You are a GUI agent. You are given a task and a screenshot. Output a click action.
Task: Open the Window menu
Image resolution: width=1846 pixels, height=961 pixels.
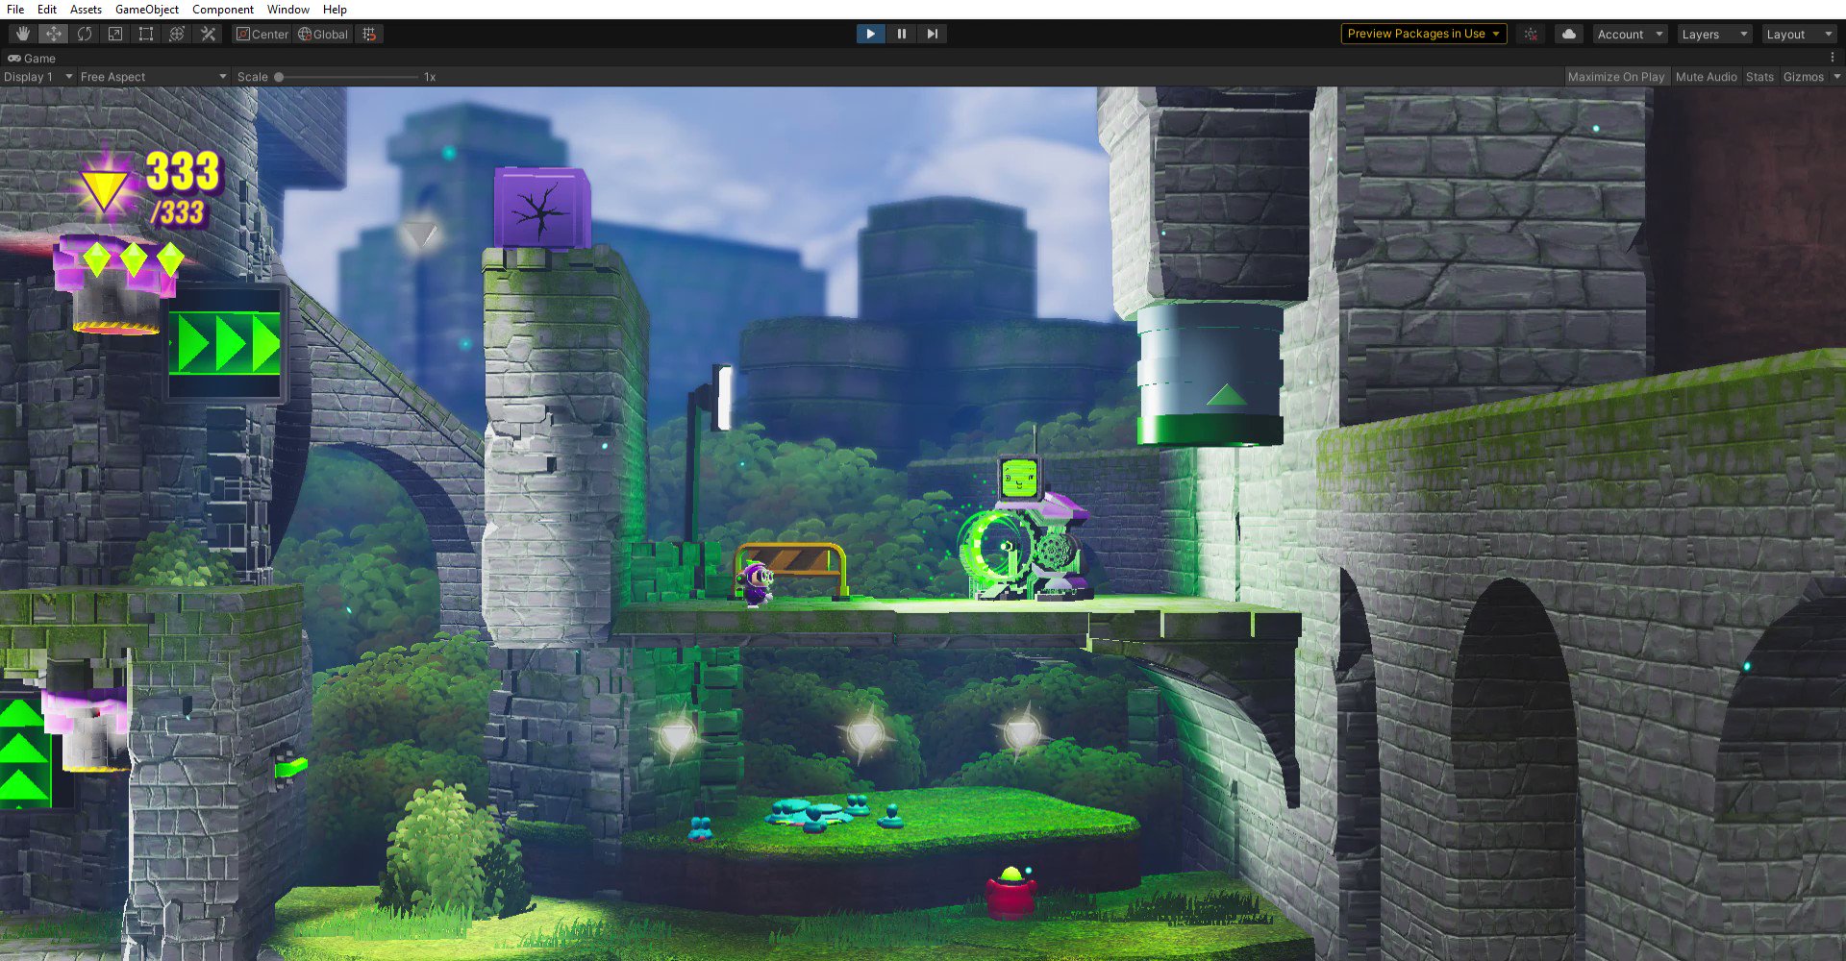click(x=288, y=10)
